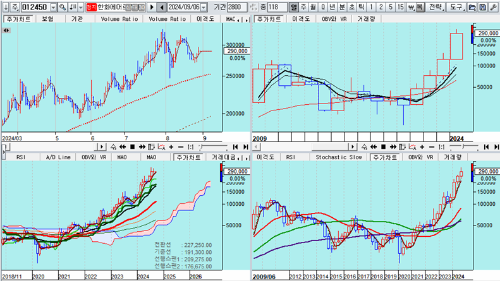Click the stock search magnifier icon
This screenshot has height=281, width=500.
[x=63, y=7]
